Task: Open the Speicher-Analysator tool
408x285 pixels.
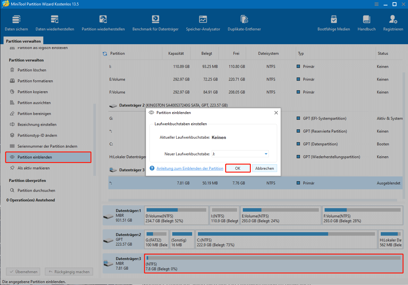Action: [203, 22]
